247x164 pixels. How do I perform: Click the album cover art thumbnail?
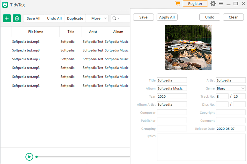point(188,47)
